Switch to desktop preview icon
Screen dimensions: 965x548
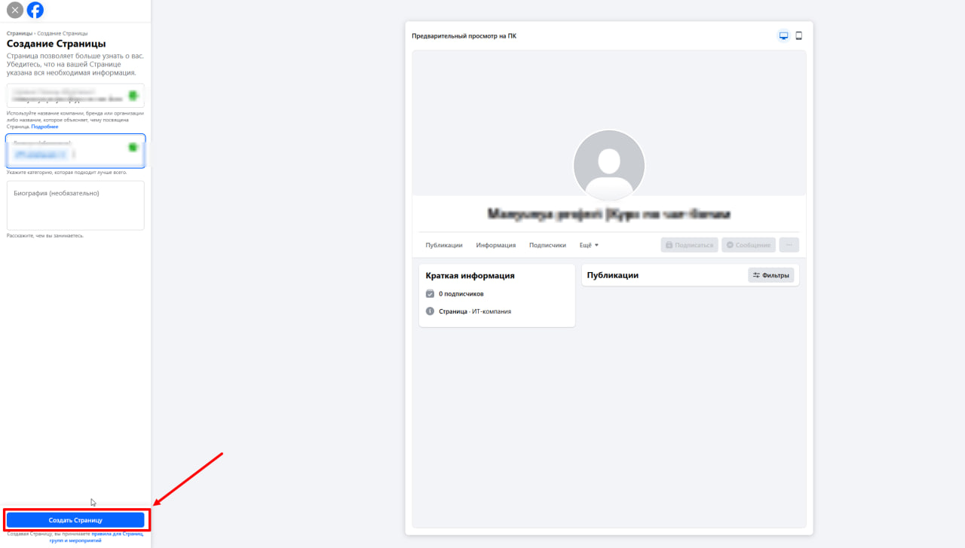[783, 36]
